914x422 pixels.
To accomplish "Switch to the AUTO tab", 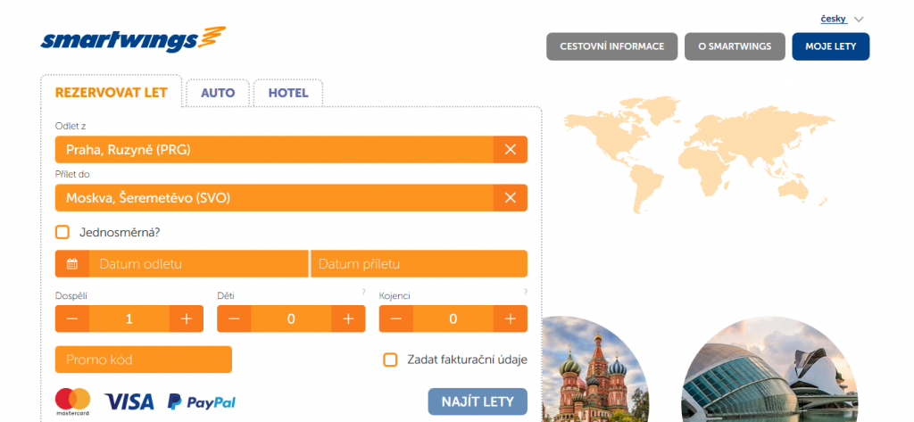I will (x=218, y=93).
